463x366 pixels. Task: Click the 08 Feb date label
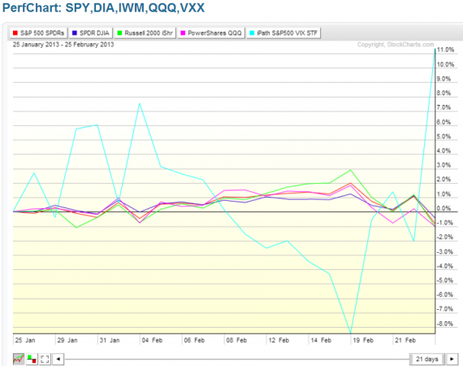(x=236, y=340)
